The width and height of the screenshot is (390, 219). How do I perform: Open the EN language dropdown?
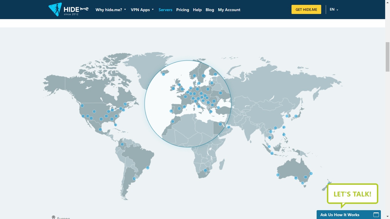[x=334, y=9]
